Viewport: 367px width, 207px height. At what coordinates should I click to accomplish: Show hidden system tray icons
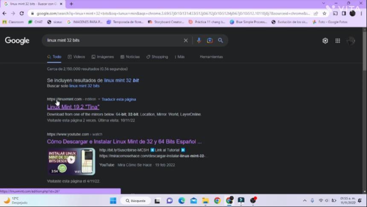pyautogui.click(x=305, y=201)
